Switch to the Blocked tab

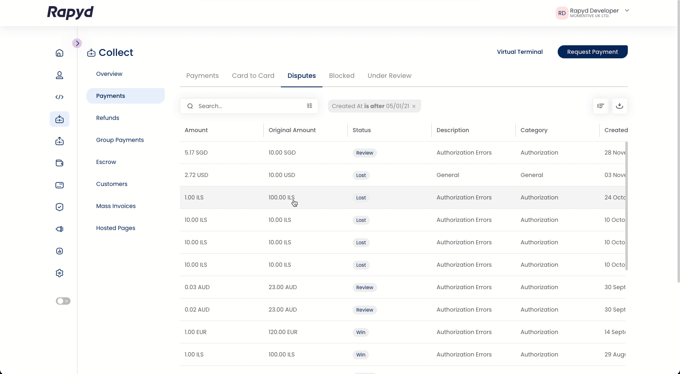[x=342, y=76]
